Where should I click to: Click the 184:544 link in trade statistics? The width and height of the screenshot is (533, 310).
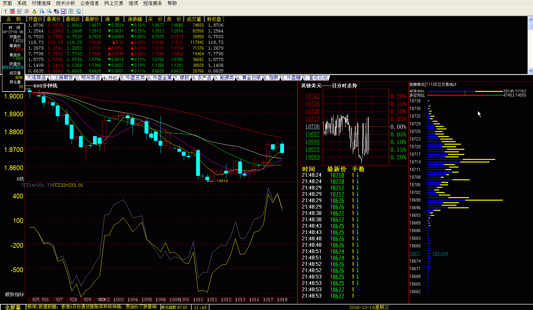(440, 254)
